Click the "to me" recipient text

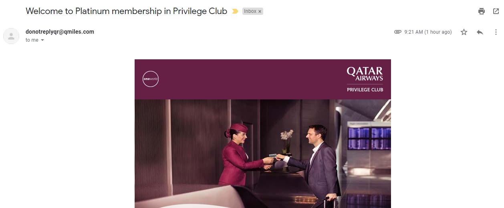(x=32, y=40)
